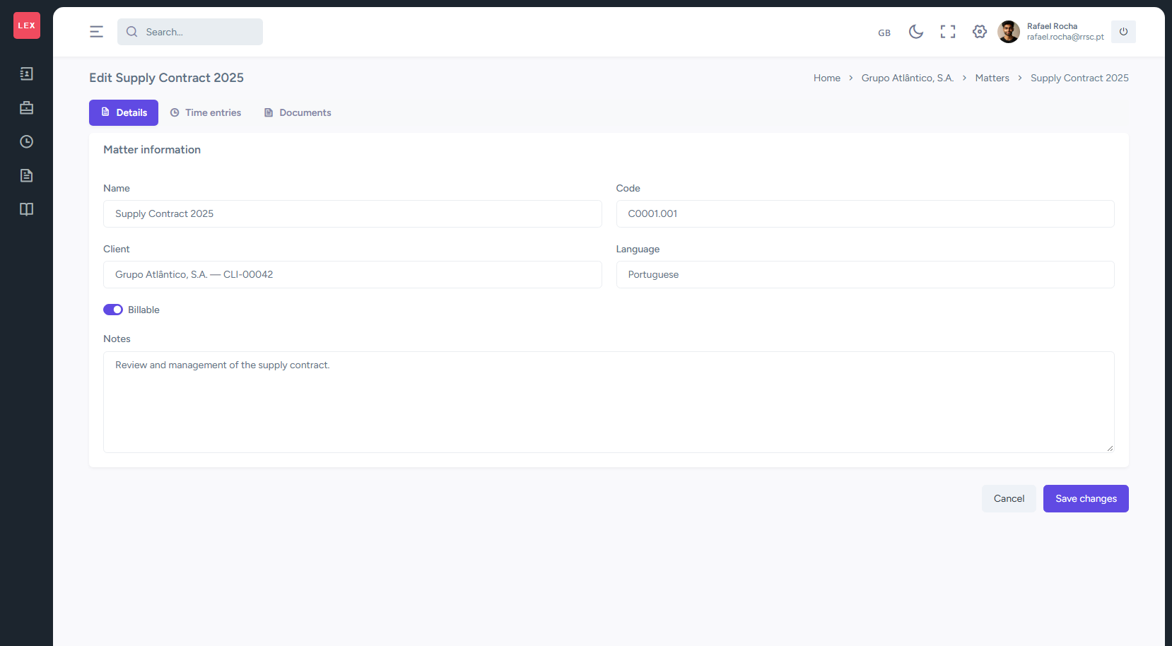Screen dimensions: 1172x646
Task: Select the Details tab
Action: (x=124, y=112)
